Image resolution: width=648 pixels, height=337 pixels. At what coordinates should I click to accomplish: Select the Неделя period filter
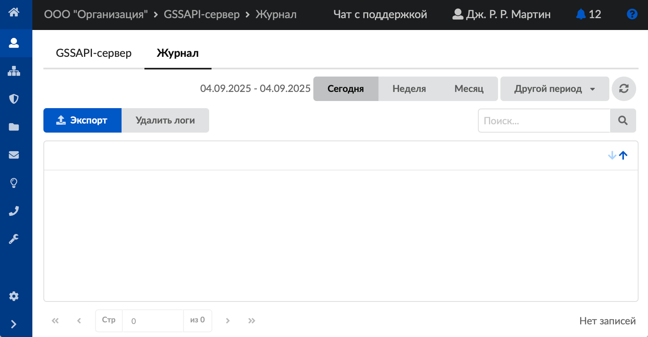point(409,89)
